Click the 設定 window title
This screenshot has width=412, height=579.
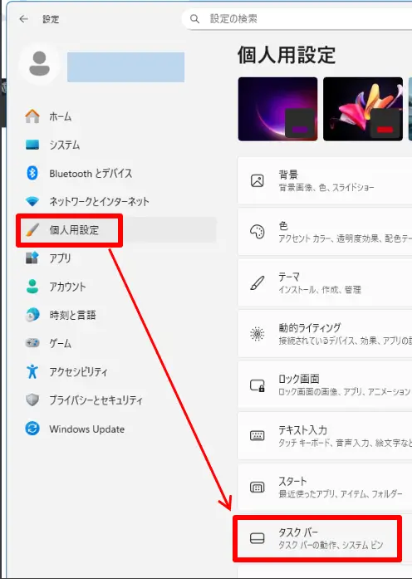pos(51,19)
